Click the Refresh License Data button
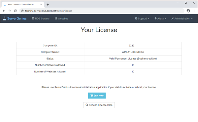 point(99,105)
